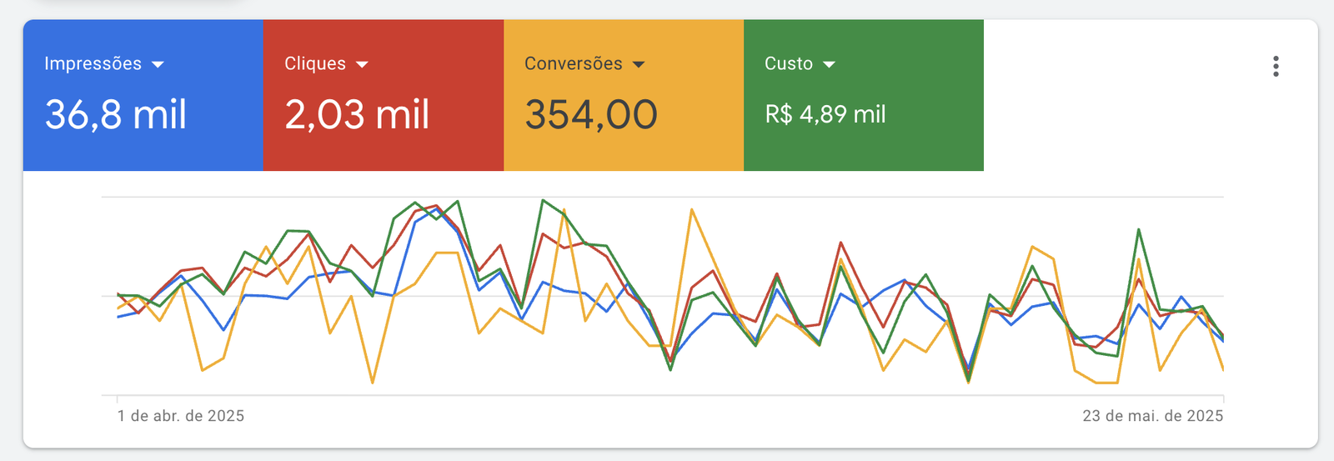Select the tall green cost spike near chart end
Screen dimensions: 1334x461
pyautogui.click(x=1139, y=230)
